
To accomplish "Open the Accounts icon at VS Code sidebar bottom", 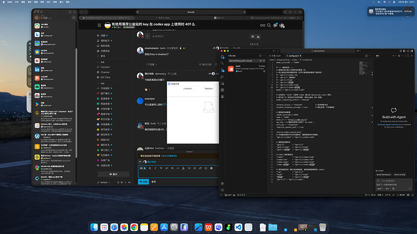I will click(222, 183).
